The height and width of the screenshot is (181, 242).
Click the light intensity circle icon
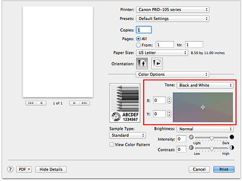click(x=191, y=137)
